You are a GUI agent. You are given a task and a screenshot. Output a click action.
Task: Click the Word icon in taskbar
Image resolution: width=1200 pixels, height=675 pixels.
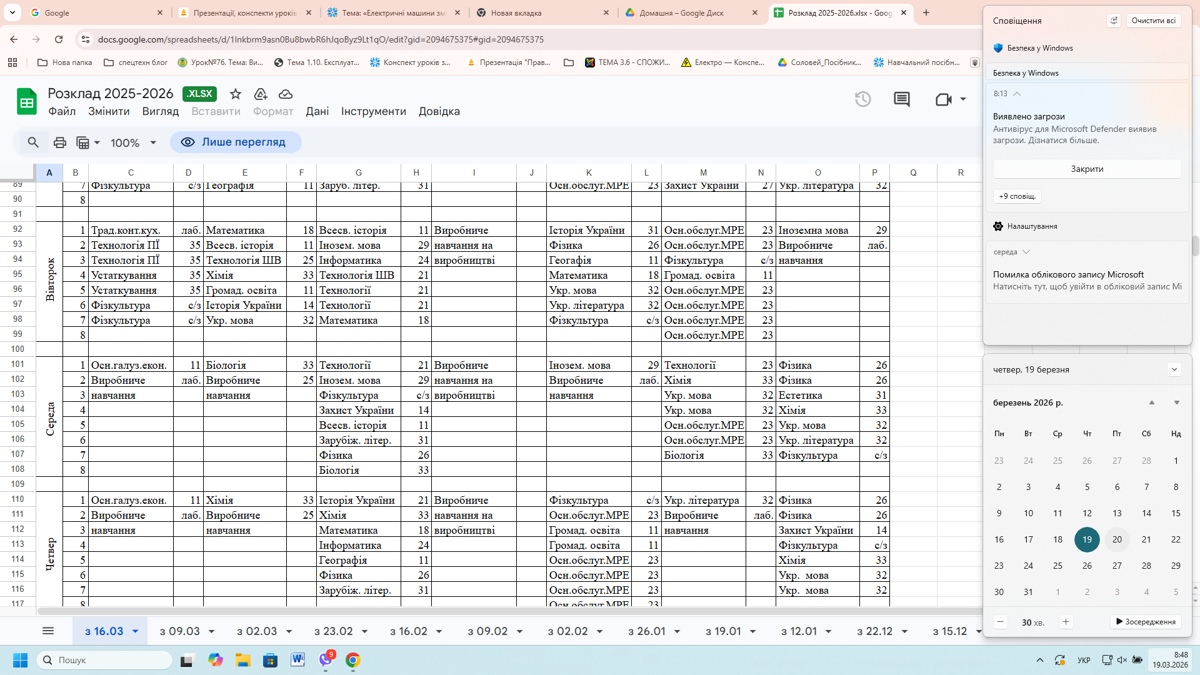coord(297,660)
